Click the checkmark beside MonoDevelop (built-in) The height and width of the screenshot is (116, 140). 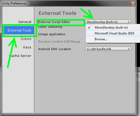coord(89,28)
